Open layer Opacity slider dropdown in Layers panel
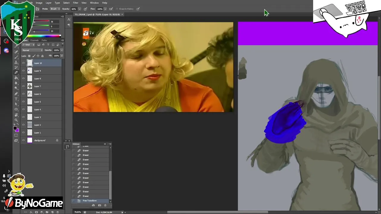 62,50
